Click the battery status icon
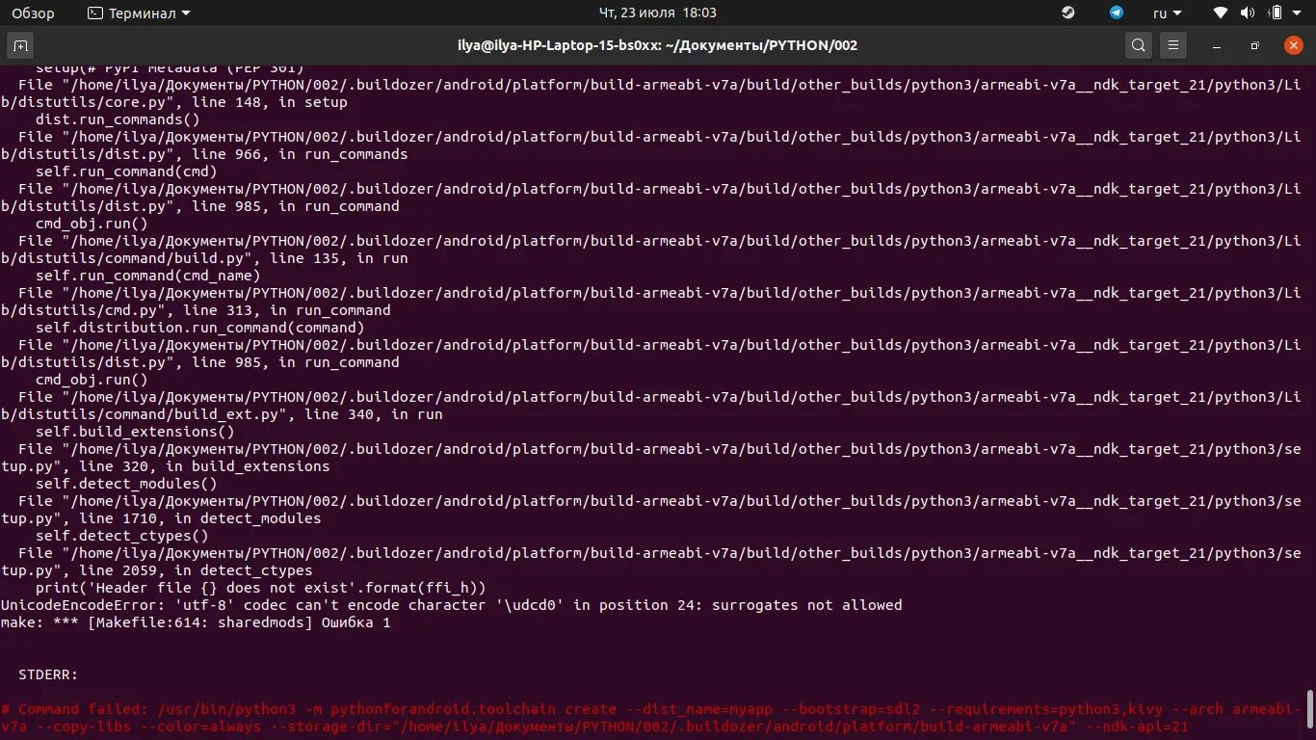The height and width of the screenshot is (740, 1316). (x=1276, y=13)
